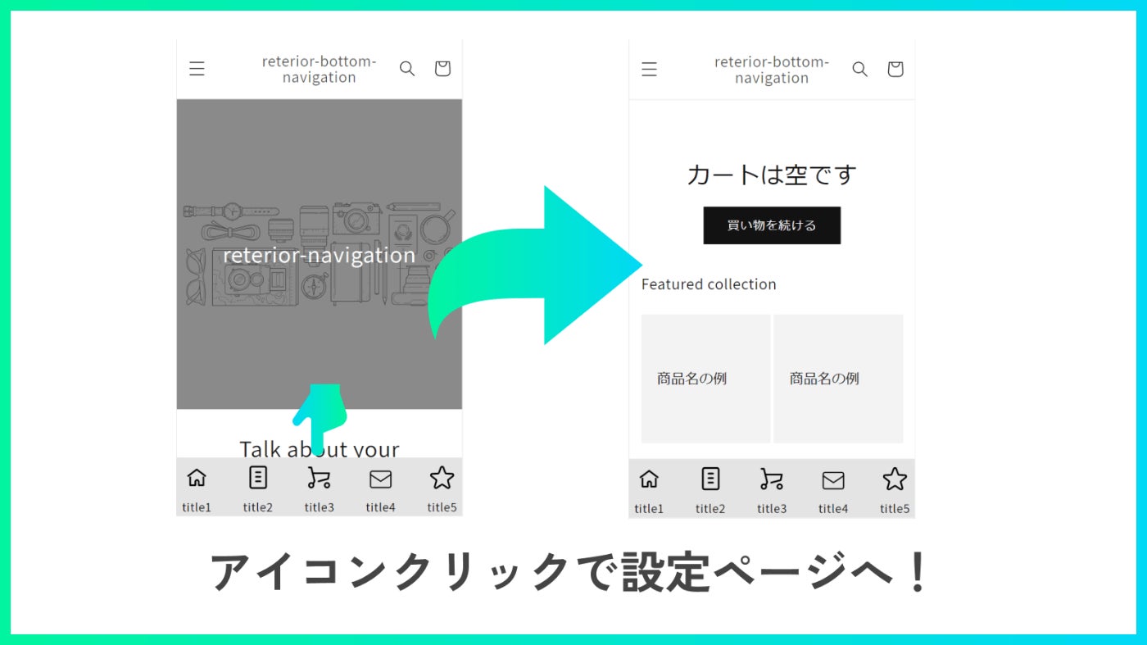Tap document icon above title2, right phone
1147x645 pixels.
tap(710, 479)
